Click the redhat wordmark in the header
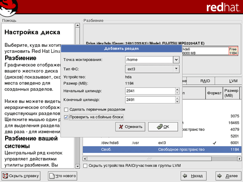Viewport: 243px width, 182px height. (x=223, y=7)
